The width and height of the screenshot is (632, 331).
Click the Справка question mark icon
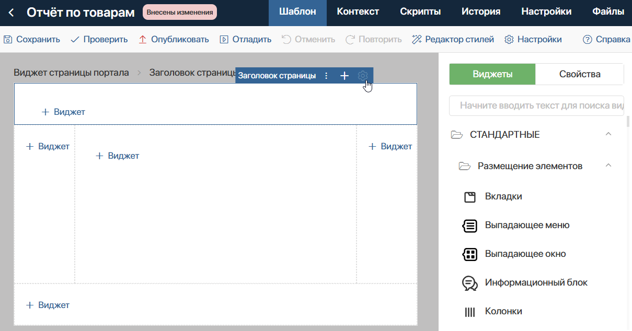[588, 39]
